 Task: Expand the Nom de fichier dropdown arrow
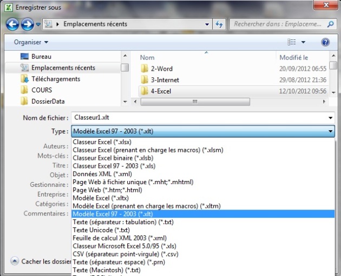(330, 118)
